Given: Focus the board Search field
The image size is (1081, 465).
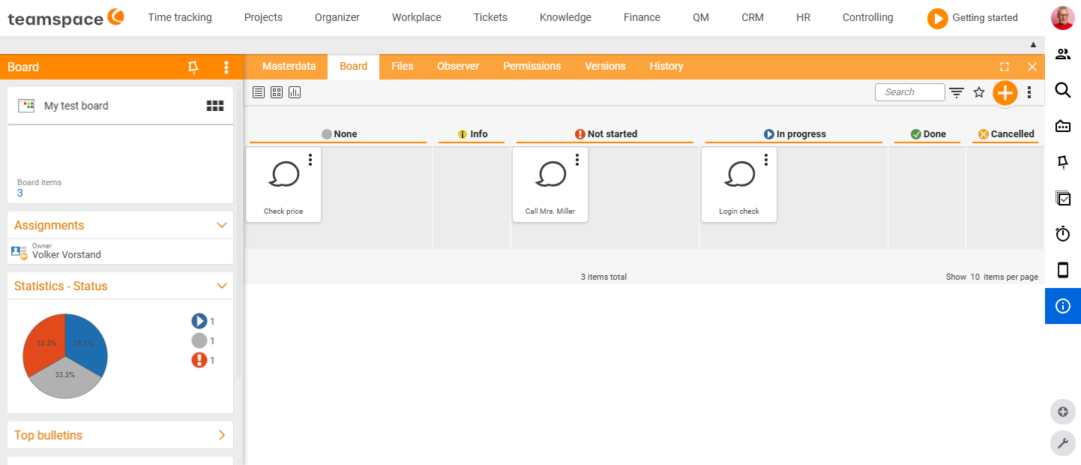Looking at the screenshot, I should (x=909, y=92).
